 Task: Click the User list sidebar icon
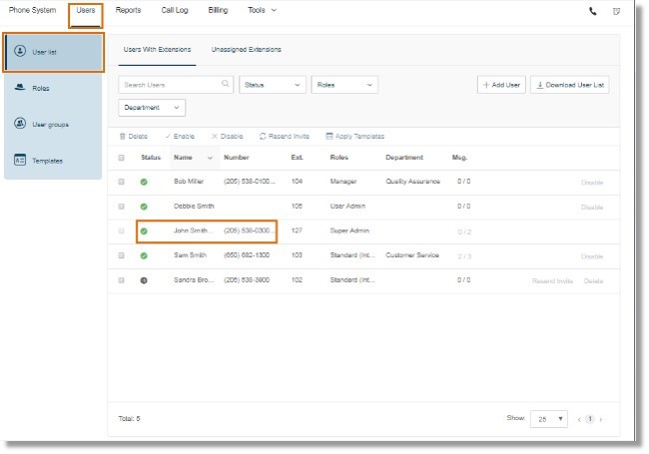pyautogui.click(x=20, y=51)
